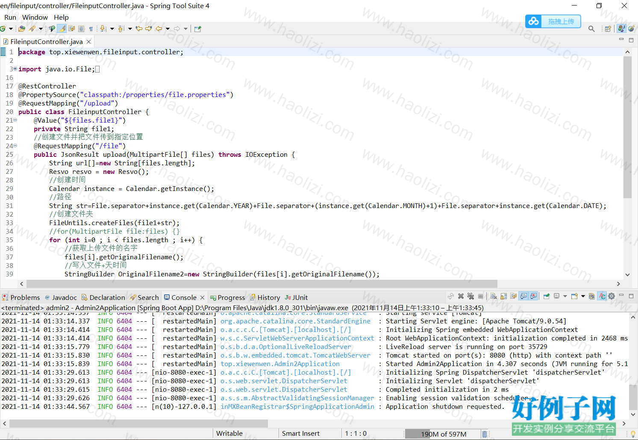Viewport: 638px width, 440px height.
Task: Open the Window menu
Action: (x=35, y=18)
